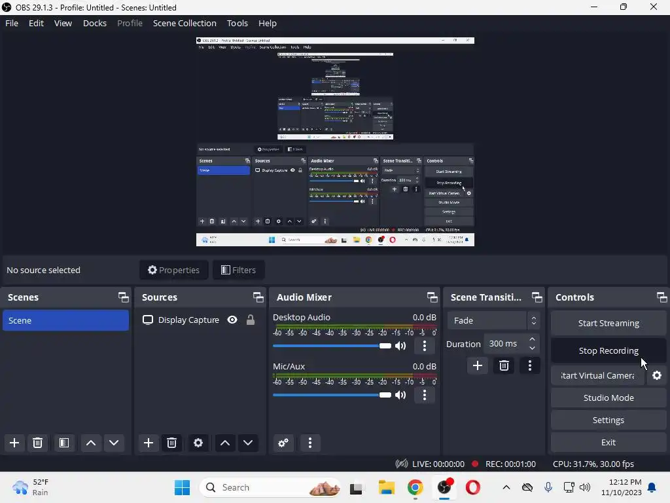Screen dimensions: 670x503
Task: Open Opera browser from the taskbar
Action: click(472, 487)
